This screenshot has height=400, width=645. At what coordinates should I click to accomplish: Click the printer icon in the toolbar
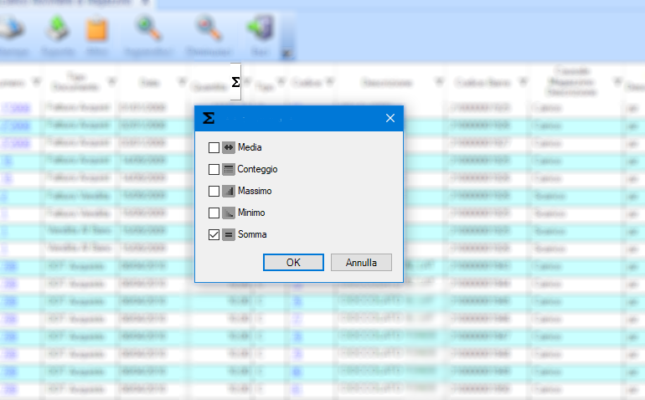pyautogui.click(x=13, y=31)
